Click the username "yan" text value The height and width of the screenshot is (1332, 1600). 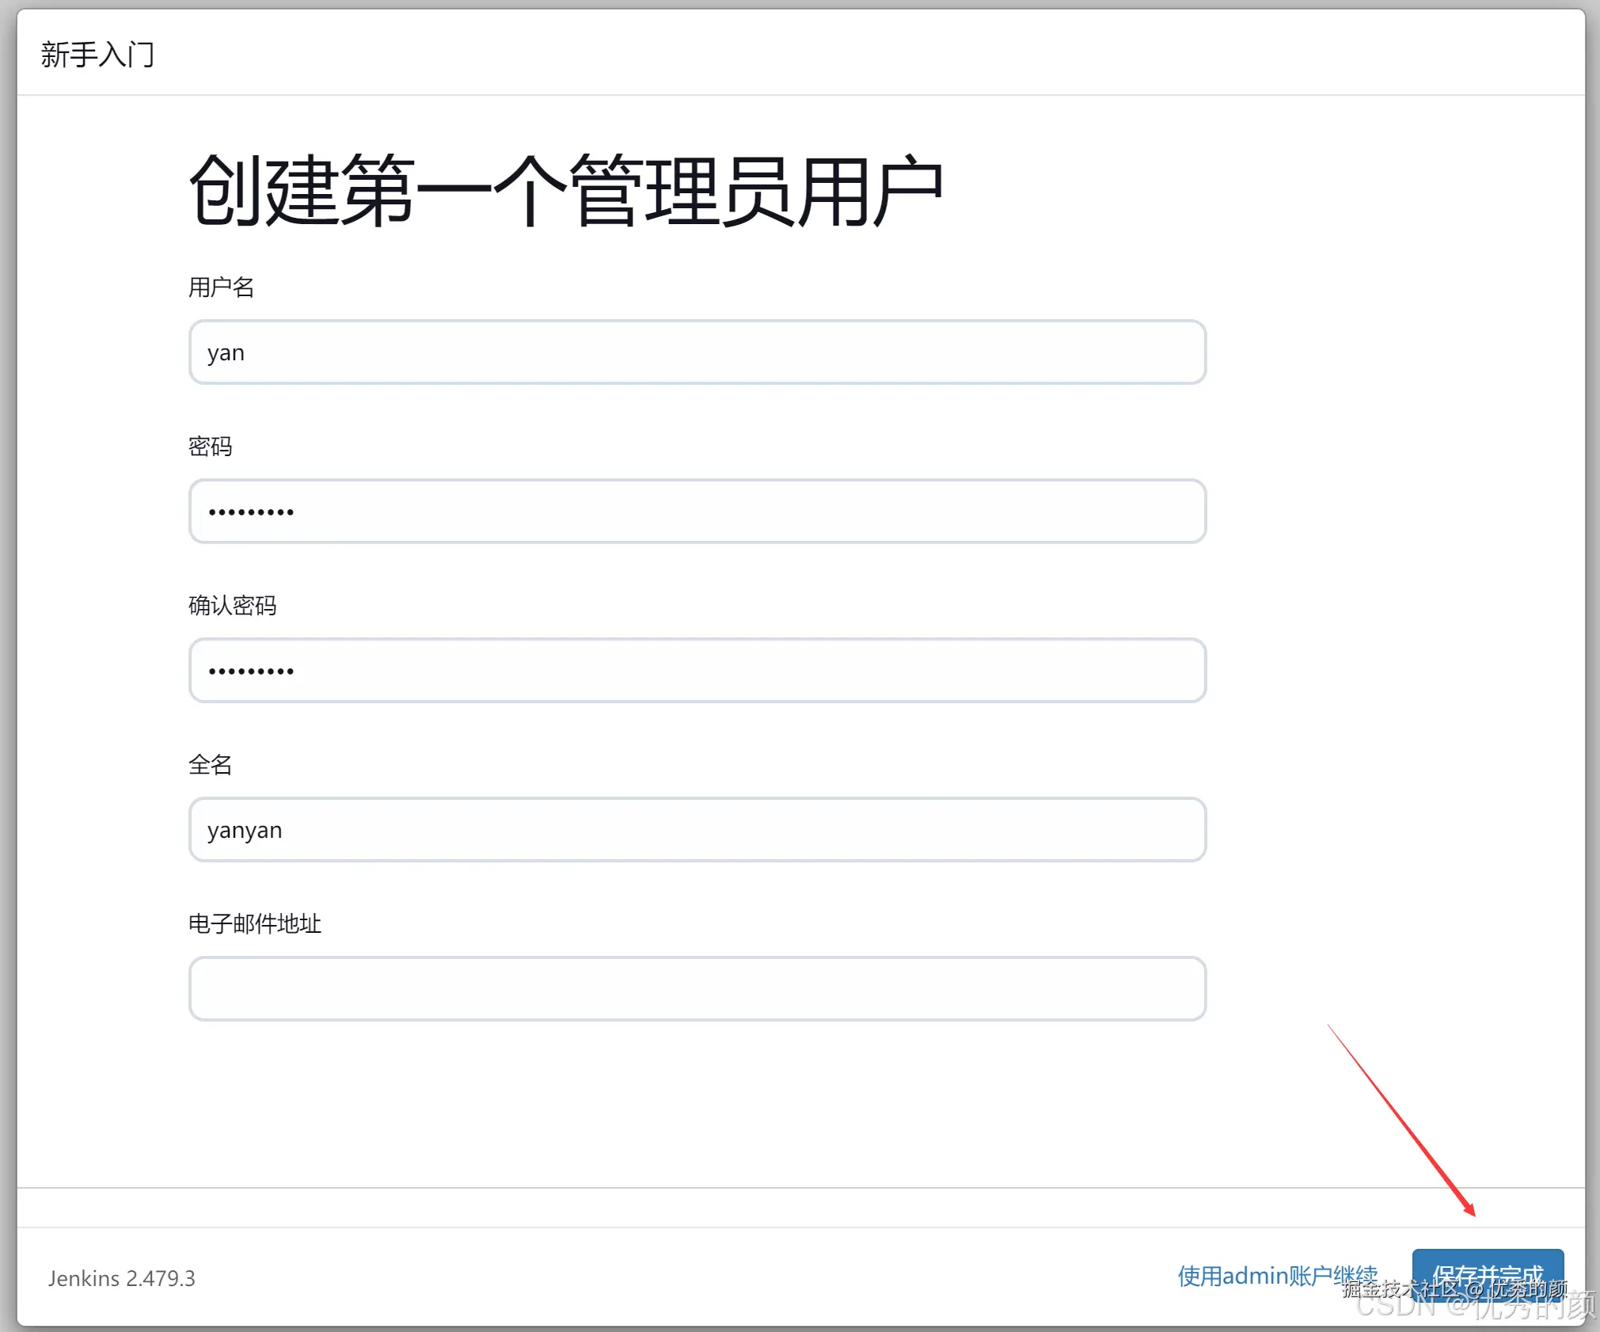coord(226,352)
